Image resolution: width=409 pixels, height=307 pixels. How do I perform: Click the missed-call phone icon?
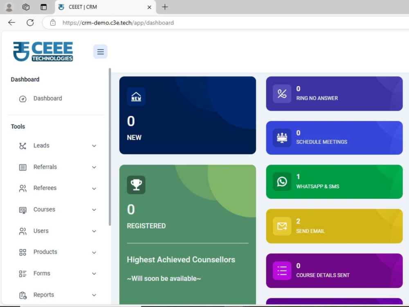[x=282, y=93]
